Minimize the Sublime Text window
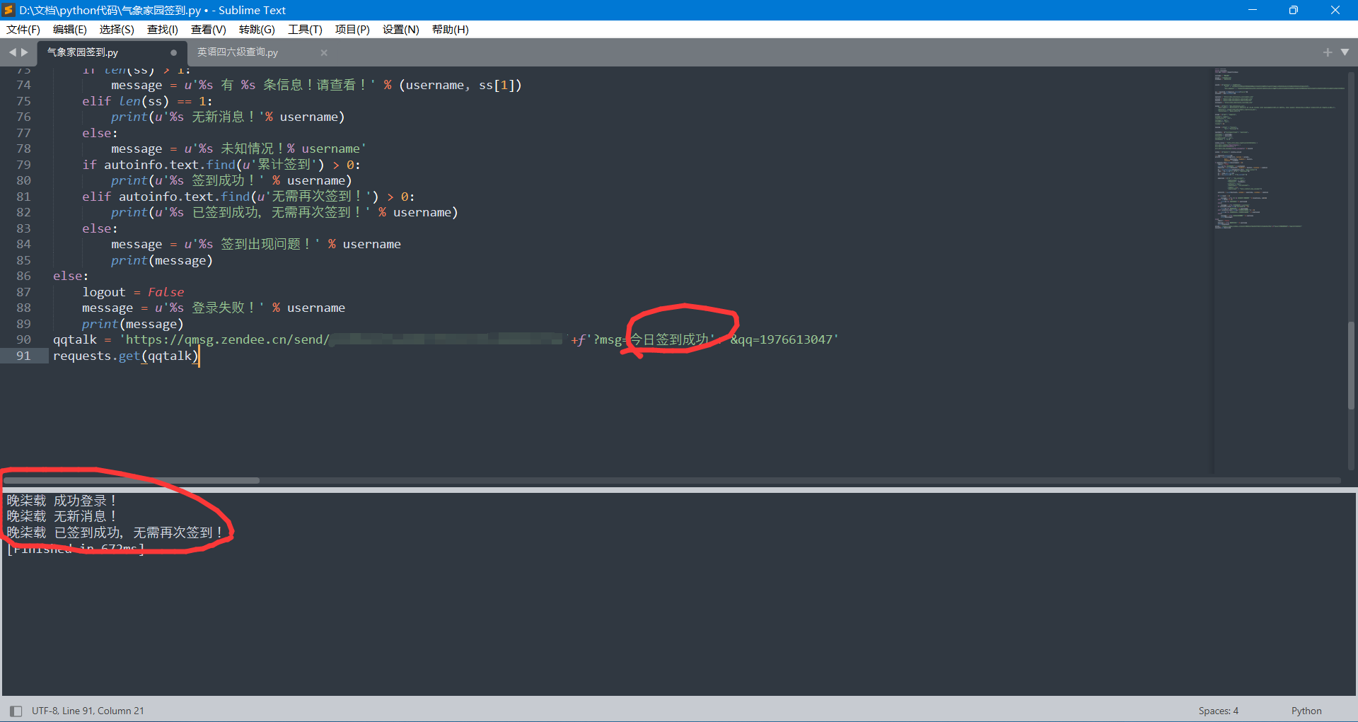1358x722 pixels. [1252, 10]
